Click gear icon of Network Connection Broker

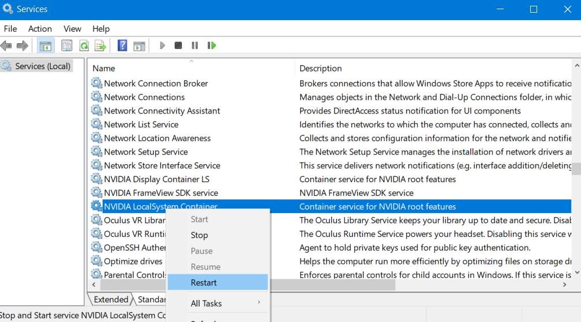tap(97, 83)
